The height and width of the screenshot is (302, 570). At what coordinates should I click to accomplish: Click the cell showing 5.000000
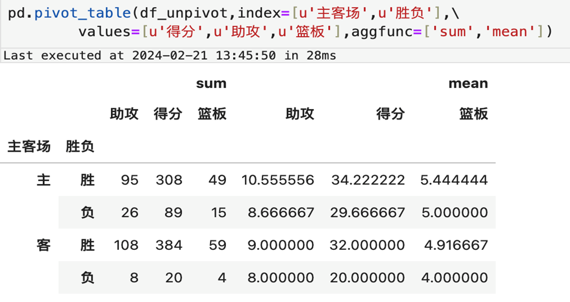[455, 212]
